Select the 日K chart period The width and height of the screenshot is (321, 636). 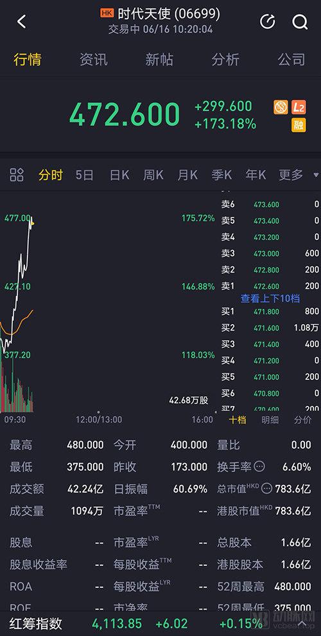tap(119, 175)
